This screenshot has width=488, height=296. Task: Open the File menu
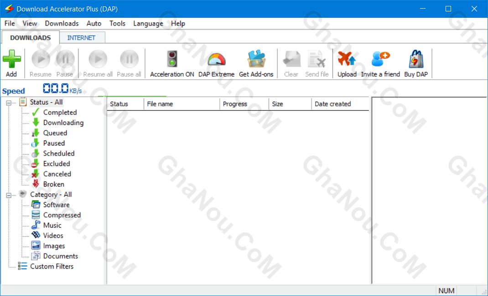point(10,23)
